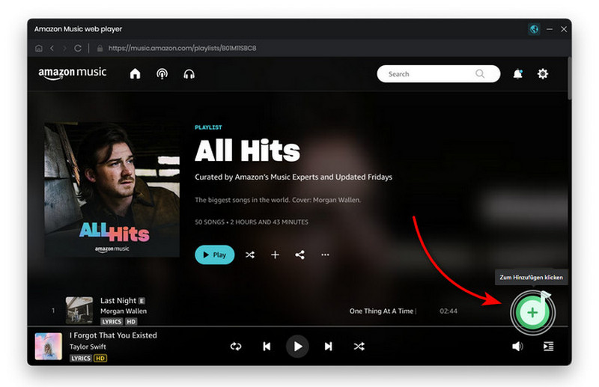
Task: Open Morgan Wallen artist link
Action: point(124,311)
